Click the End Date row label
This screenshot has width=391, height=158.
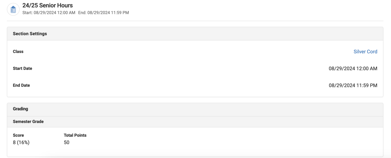(21, 85)
